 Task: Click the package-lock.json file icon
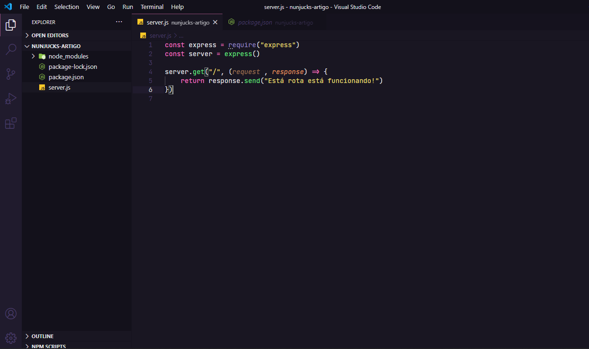(42, 66)
